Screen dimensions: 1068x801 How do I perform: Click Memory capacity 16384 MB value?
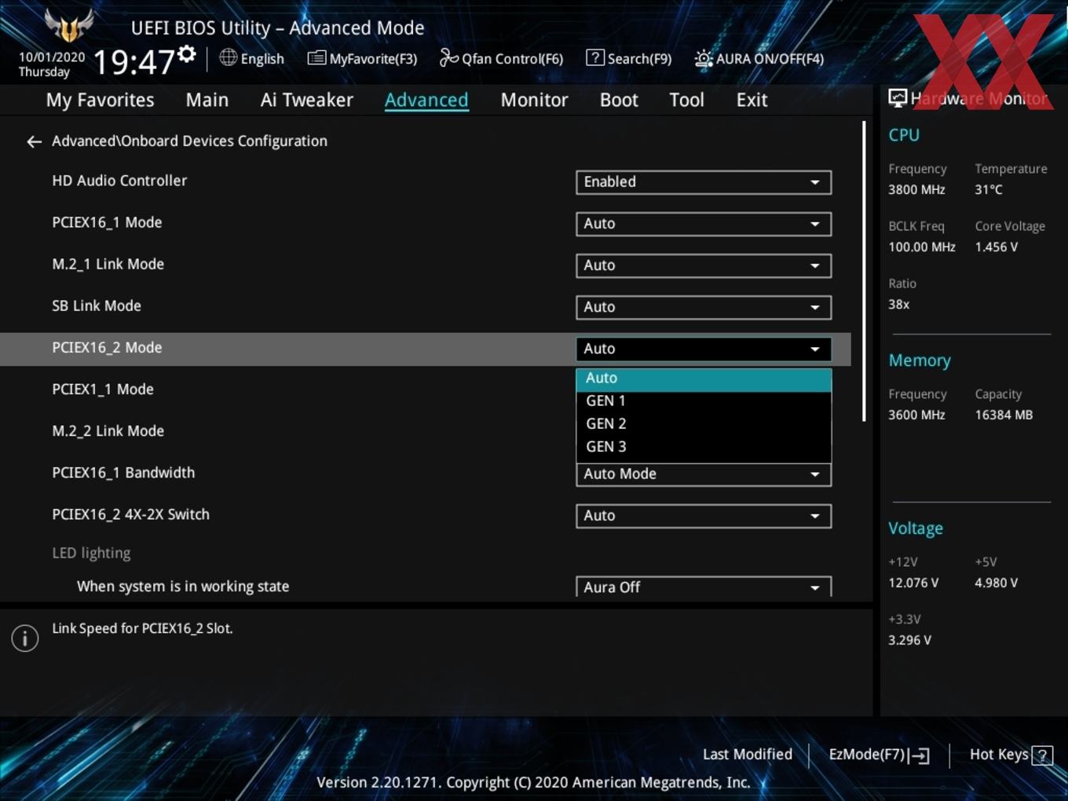click(x=1004, y=415)
